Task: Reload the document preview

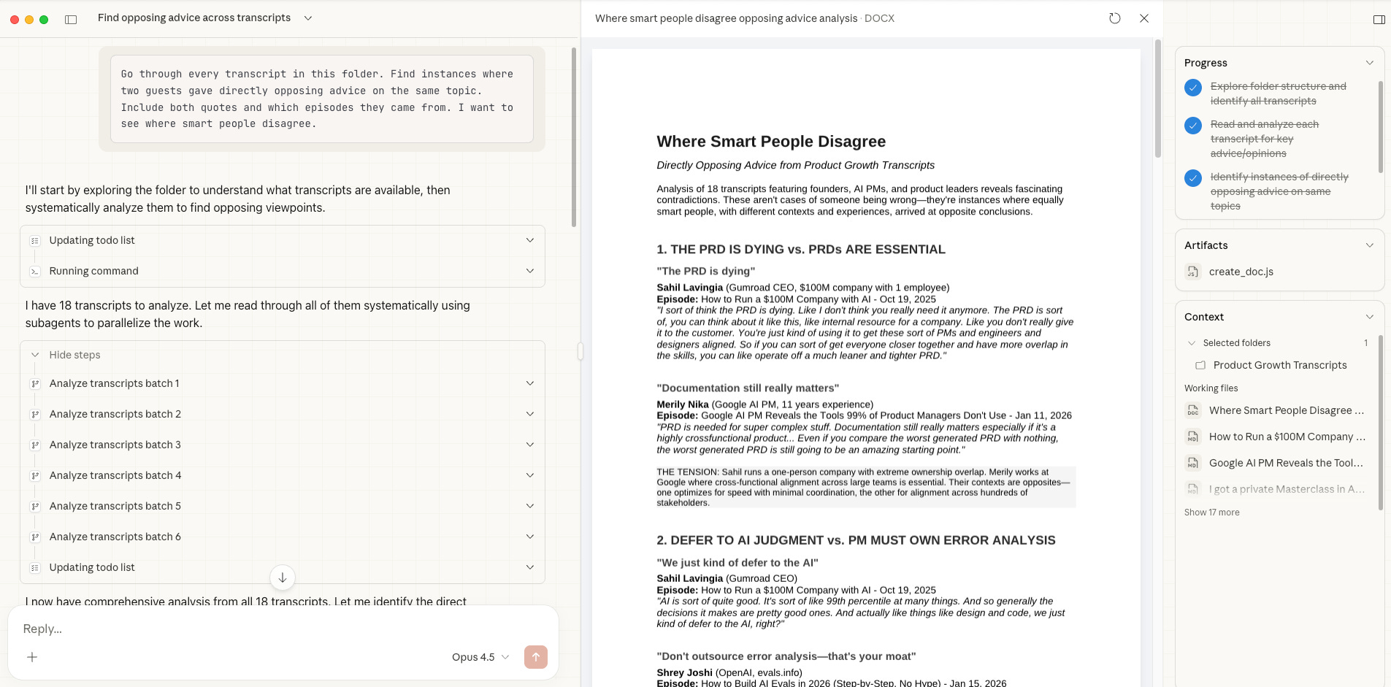Action: 1114,18
